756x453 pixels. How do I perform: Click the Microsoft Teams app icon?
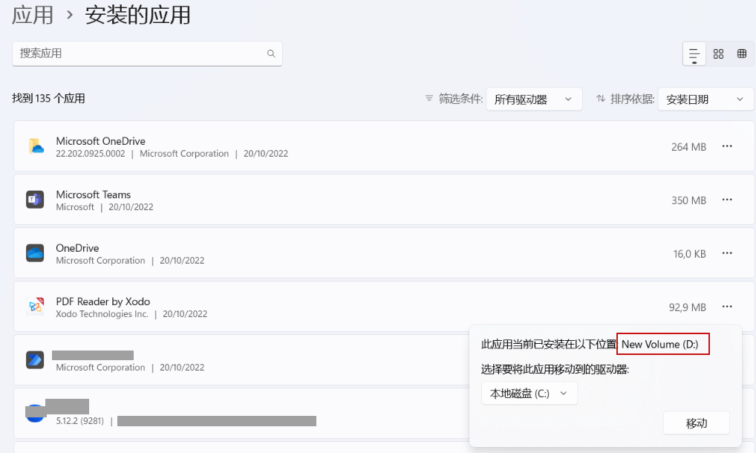pos(35,200)
